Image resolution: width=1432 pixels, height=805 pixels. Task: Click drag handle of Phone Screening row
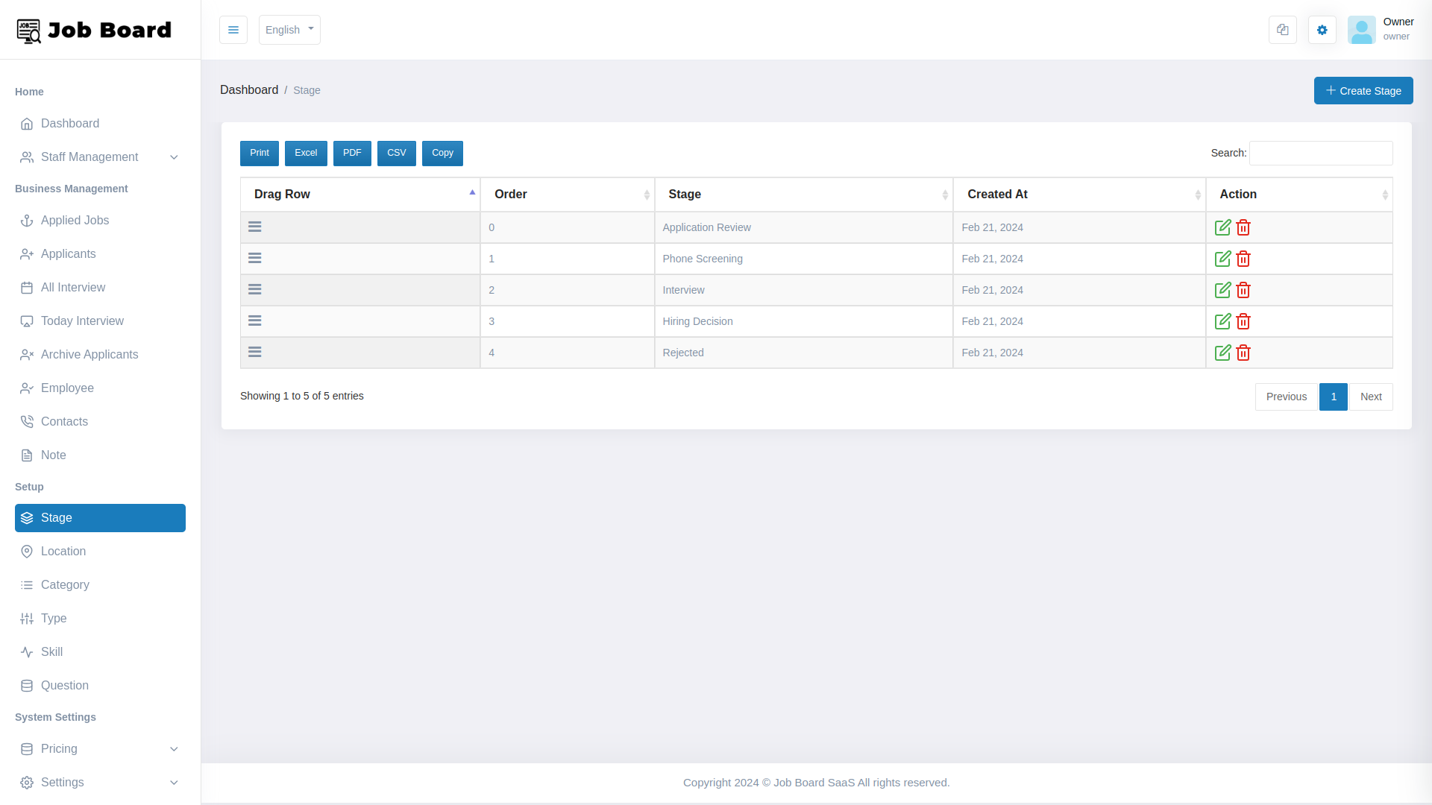(x=255, y=258)
